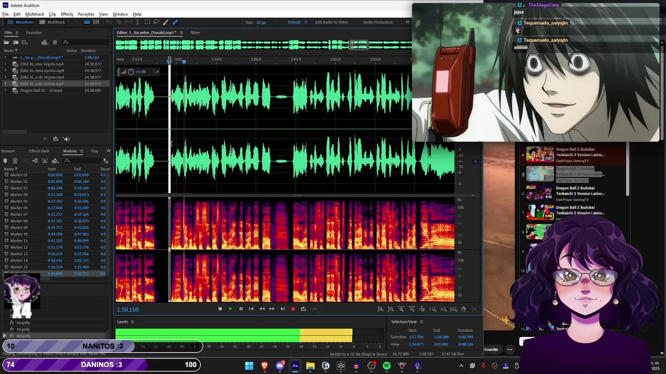Show Spectral Frequency Display
The width and height of the screenshot is (666, 374).
87,22
